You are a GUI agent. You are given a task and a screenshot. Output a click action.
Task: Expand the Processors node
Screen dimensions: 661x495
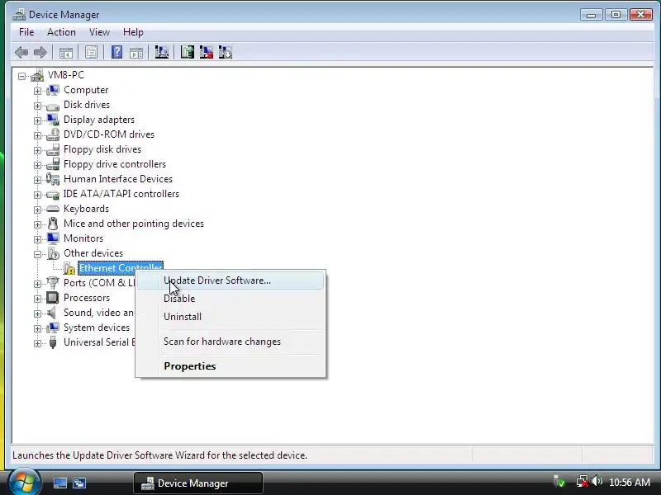point(37,299)
